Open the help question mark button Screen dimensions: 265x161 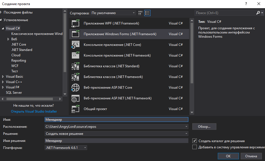point(246,4)
